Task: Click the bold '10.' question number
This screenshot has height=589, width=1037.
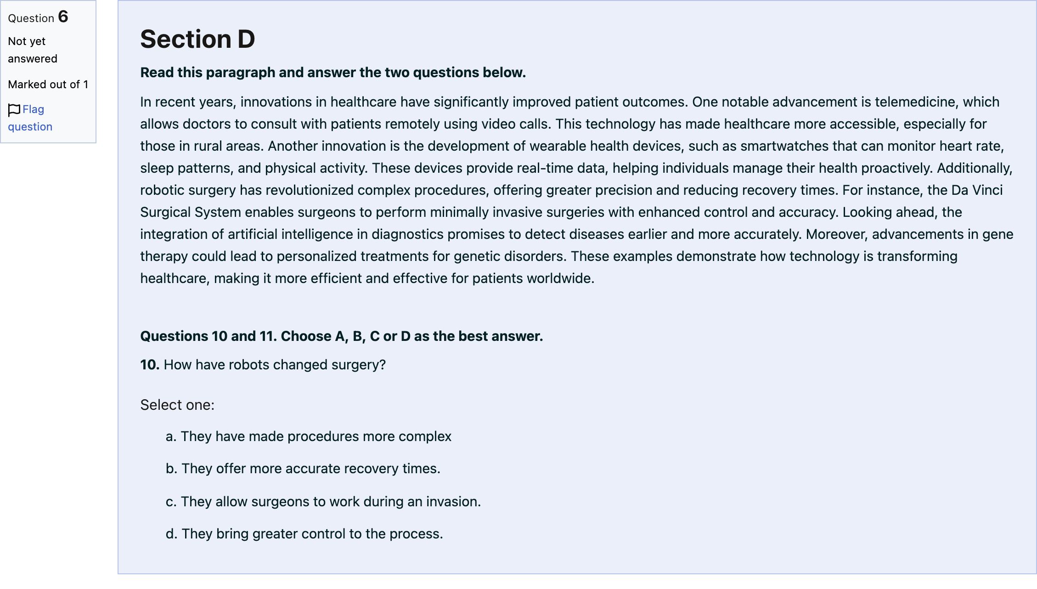Action: (150, 365)
